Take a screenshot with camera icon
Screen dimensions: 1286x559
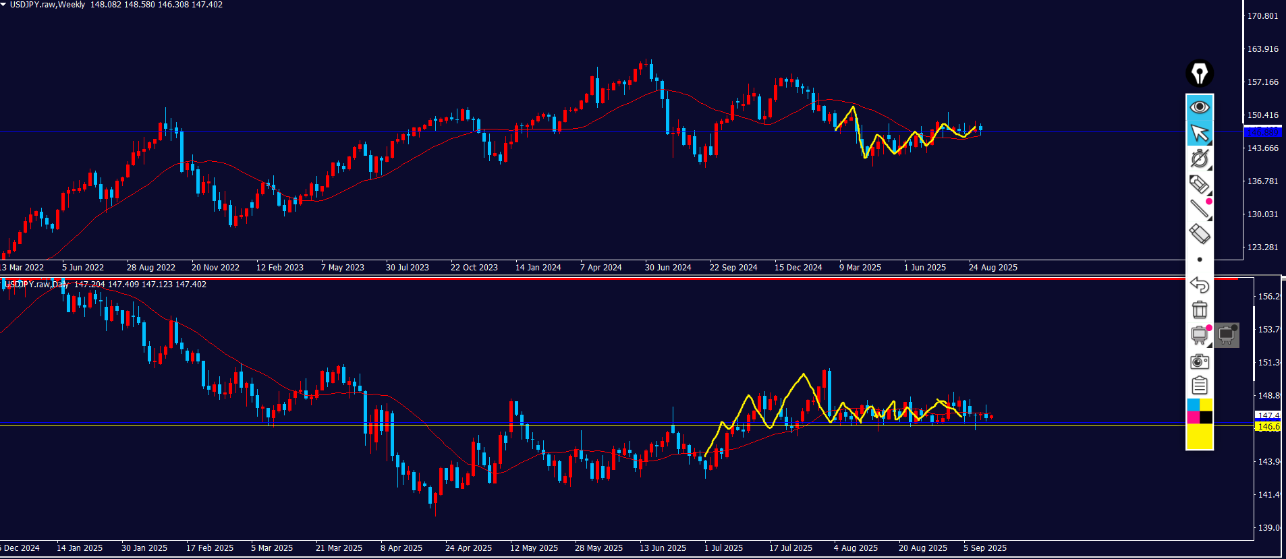click(x=1199, y=361)
